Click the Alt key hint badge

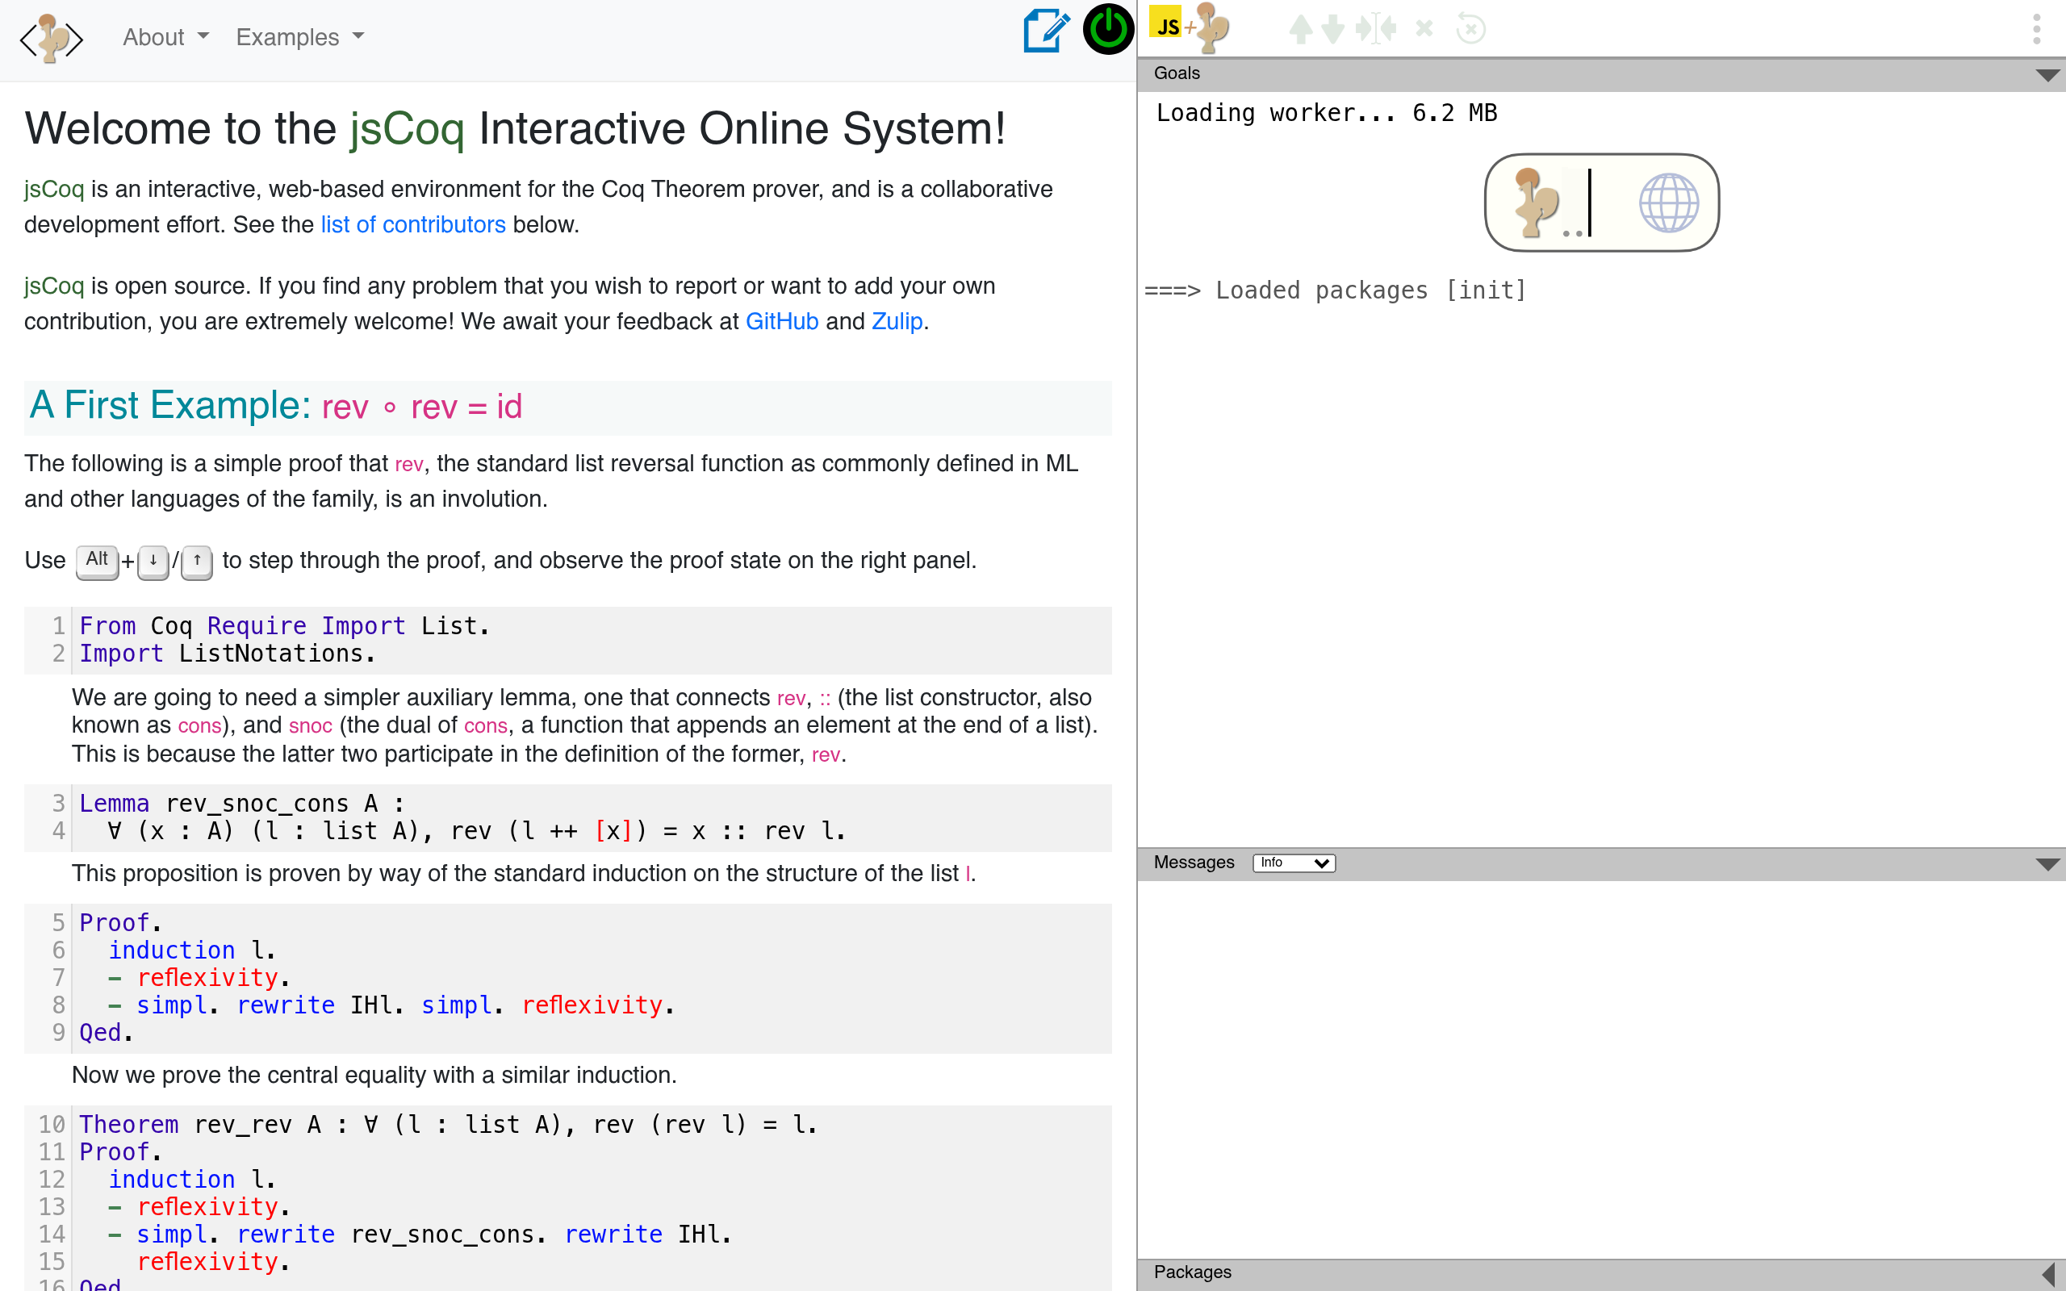pos(98,561)
